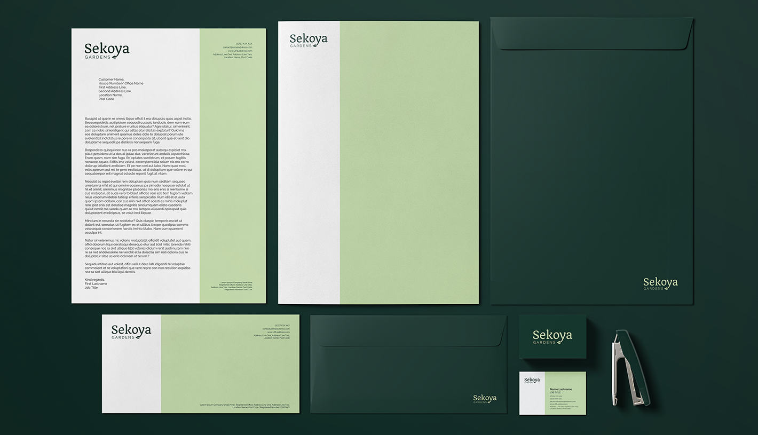Click the flap of the large dark green envelope

tap(591, 35)
